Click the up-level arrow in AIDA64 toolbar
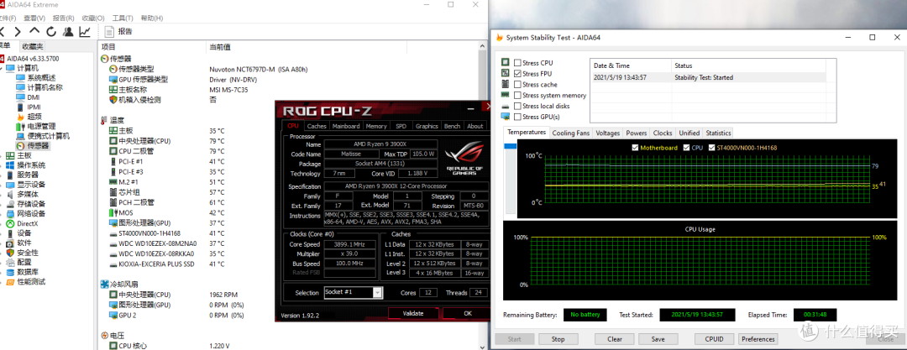This screenshot has height=350, width=907. click(x=34, y=32)
